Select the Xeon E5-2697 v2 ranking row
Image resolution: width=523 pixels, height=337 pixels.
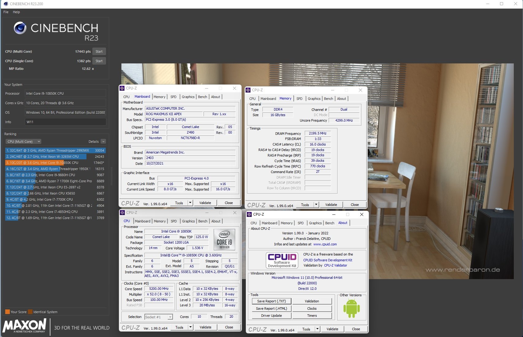(55, 187)
